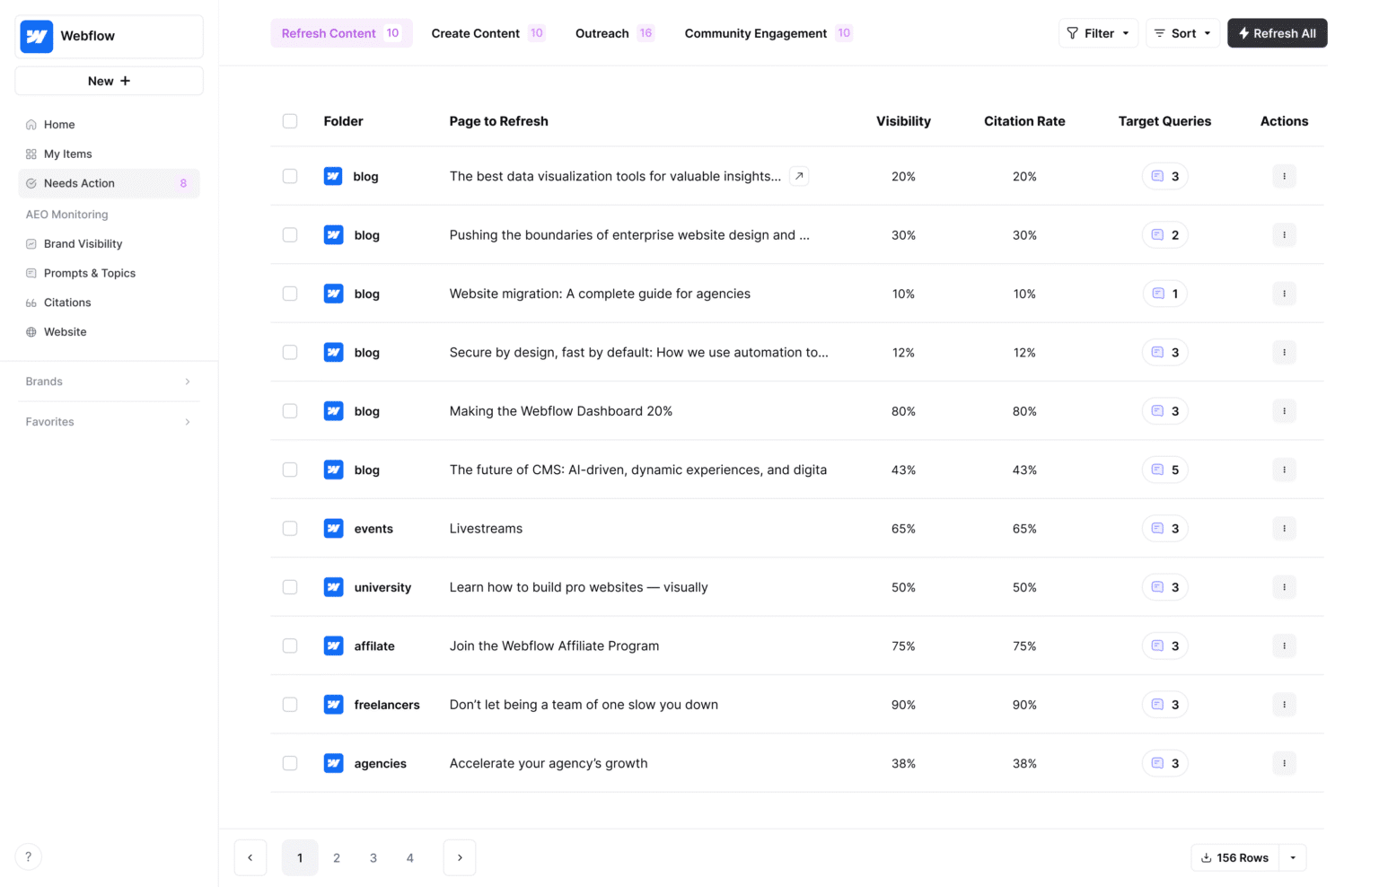
Task: Select the checkbox for Website migration row
Action: [290, 294]
